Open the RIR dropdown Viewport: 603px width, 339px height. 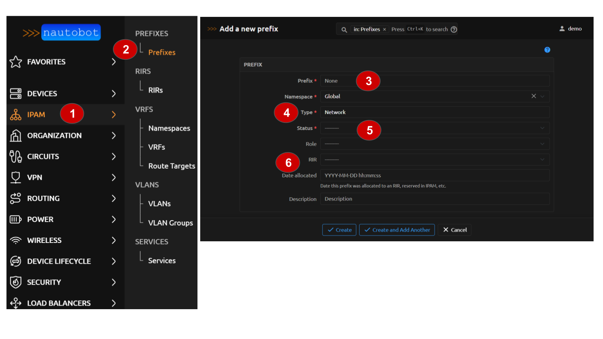point(435,160)
